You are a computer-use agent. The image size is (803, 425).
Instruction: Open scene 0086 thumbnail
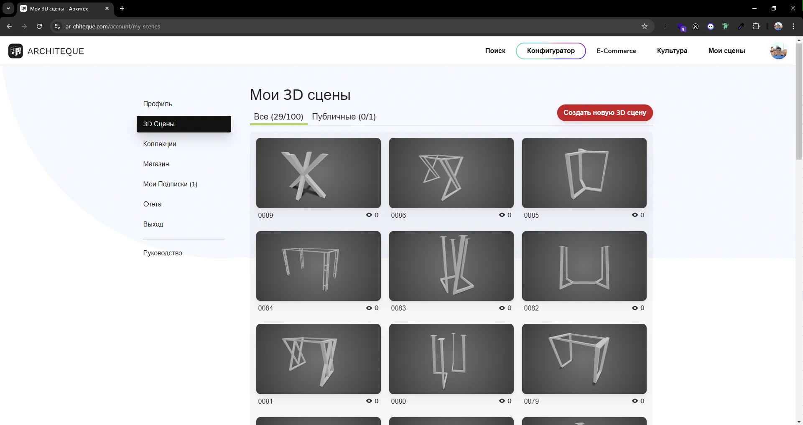[451, 173]
